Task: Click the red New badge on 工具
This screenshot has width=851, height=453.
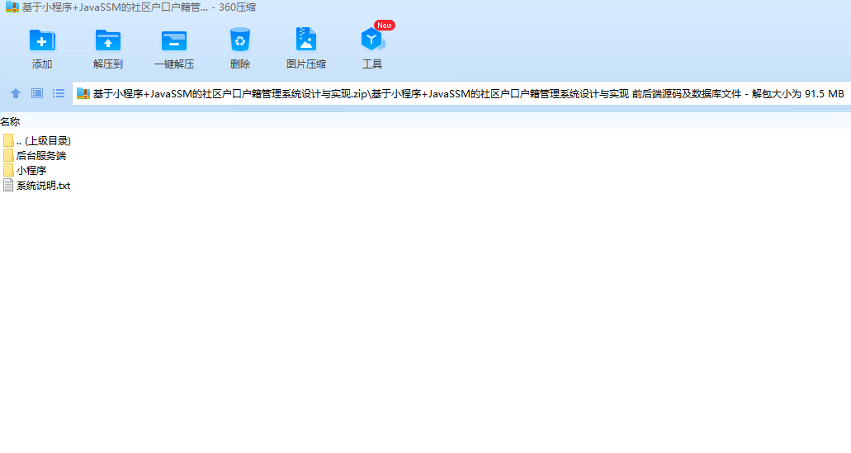Action: tap(385, 26)
